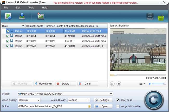Click the NVIDIA CUDA acceleration icon
This screenshot has width=169, height=112.
(x=150, y=16)
